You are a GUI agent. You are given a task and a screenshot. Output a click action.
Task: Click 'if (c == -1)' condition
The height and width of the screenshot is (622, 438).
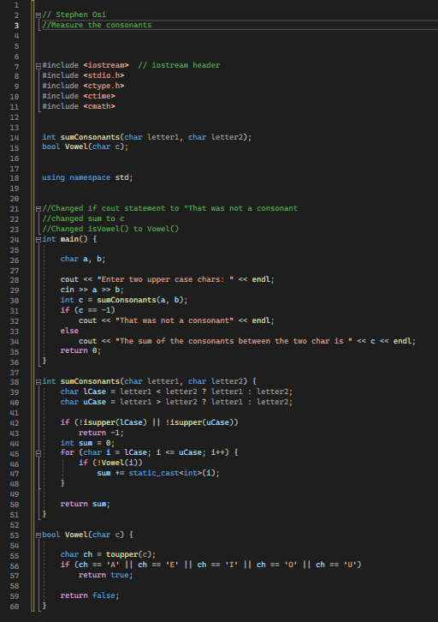[88, 310]
